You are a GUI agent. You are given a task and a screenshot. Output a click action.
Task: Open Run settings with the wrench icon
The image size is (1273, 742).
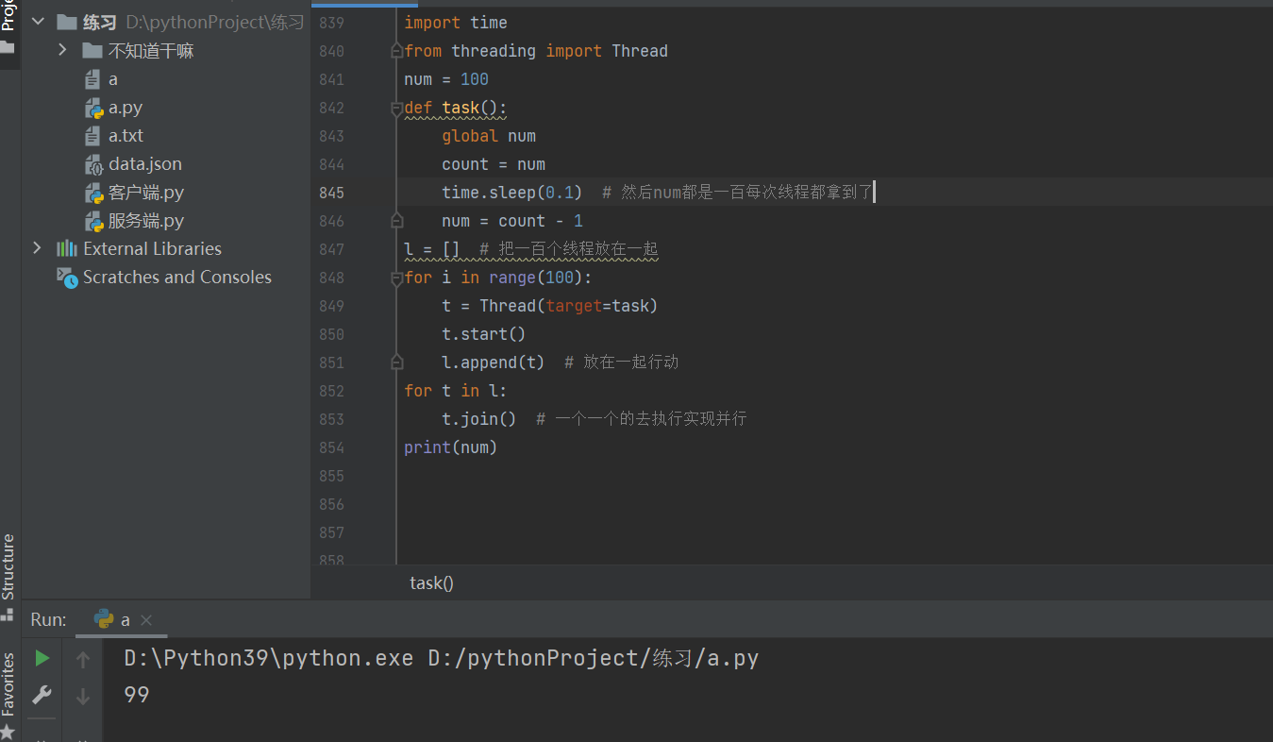(42, 696)
